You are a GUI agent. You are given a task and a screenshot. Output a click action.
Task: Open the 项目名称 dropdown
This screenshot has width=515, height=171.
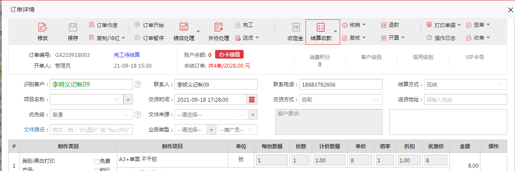click(x=87, y=99)
